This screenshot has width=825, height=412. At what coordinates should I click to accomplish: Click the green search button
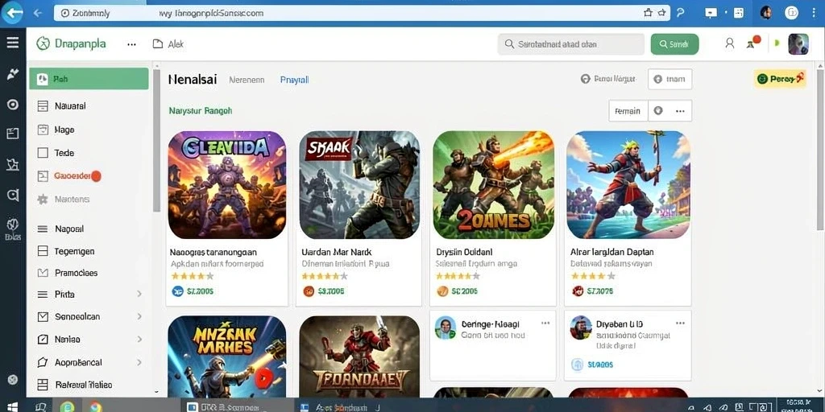[674, 44]
